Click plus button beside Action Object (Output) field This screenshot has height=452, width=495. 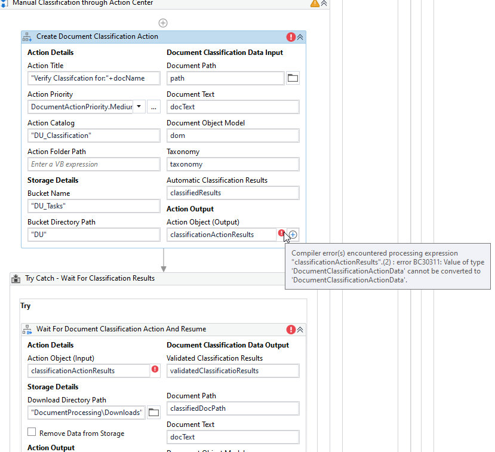click(293, 235)
